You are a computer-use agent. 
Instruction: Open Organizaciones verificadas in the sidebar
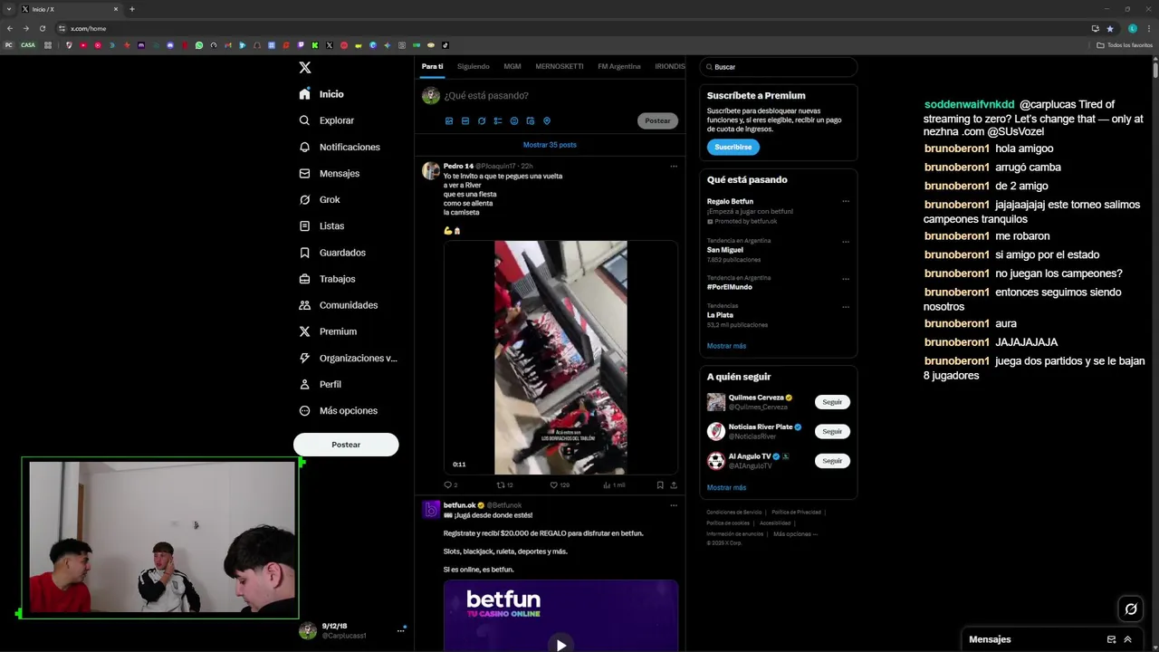pos(348,358)
